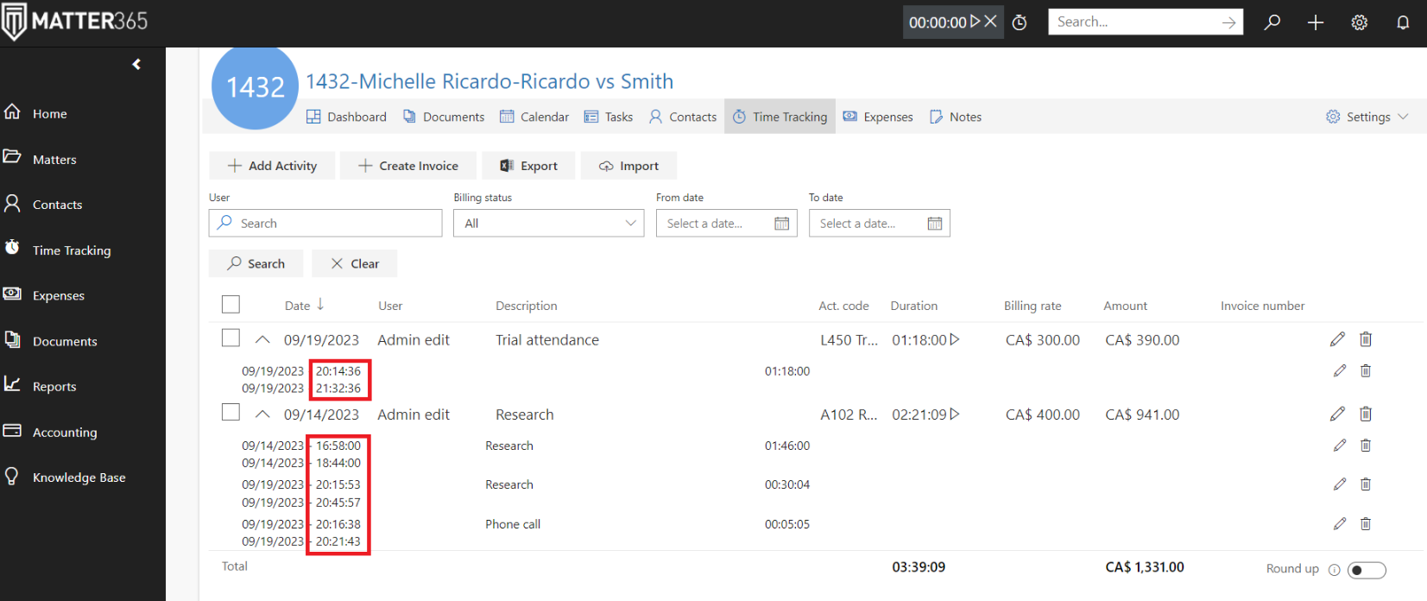Open the matter Contacts tab
Viewport: 1427px width, 601px height.
click(x=683, y=117)
